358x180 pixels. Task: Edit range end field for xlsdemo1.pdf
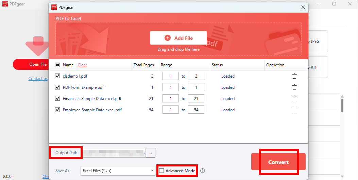(196, 76)
